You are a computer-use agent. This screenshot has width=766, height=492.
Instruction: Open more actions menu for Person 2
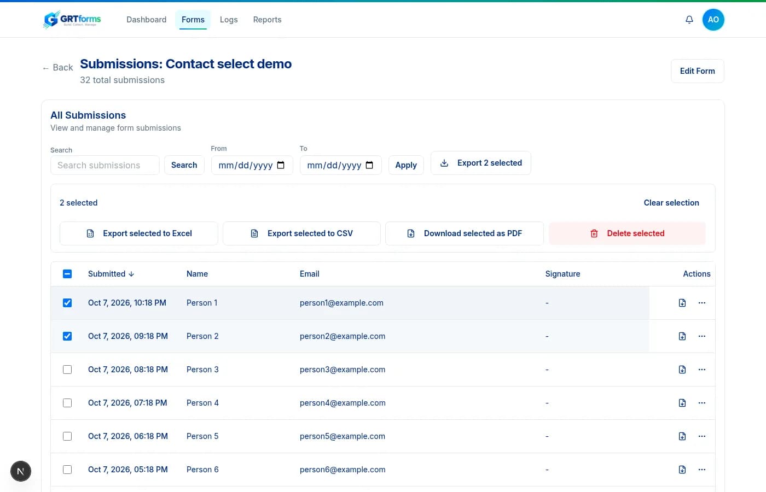point(702,336)
